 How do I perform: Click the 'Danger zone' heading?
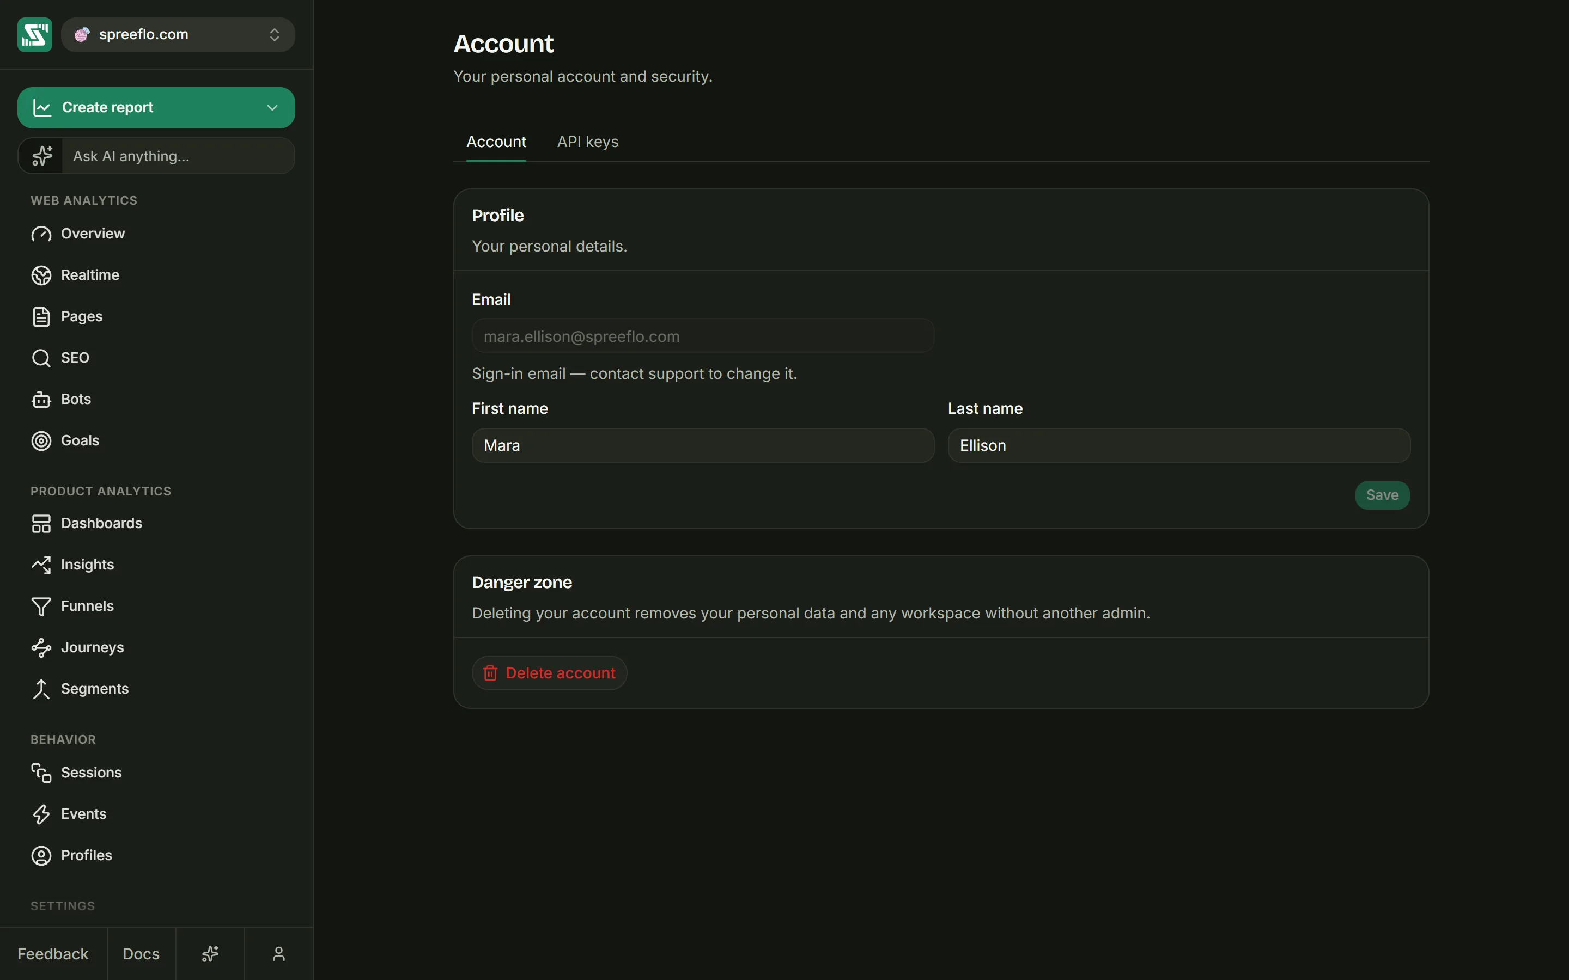(x=522, y=582)
